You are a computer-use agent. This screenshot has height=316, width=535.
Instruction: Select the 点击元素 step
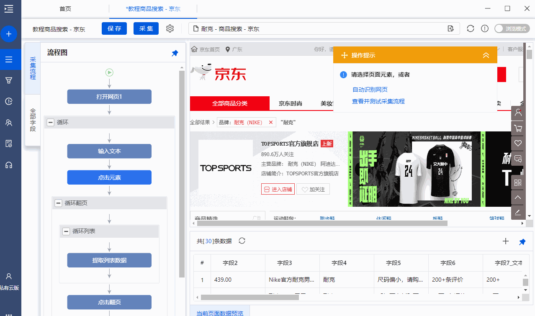click(109, 177)
